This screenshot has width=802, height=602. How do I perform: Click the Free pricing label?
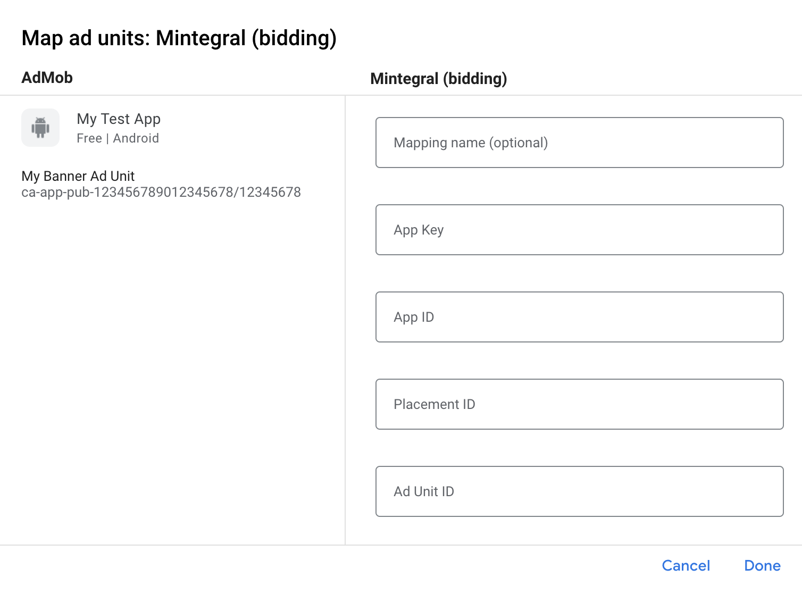89,138
